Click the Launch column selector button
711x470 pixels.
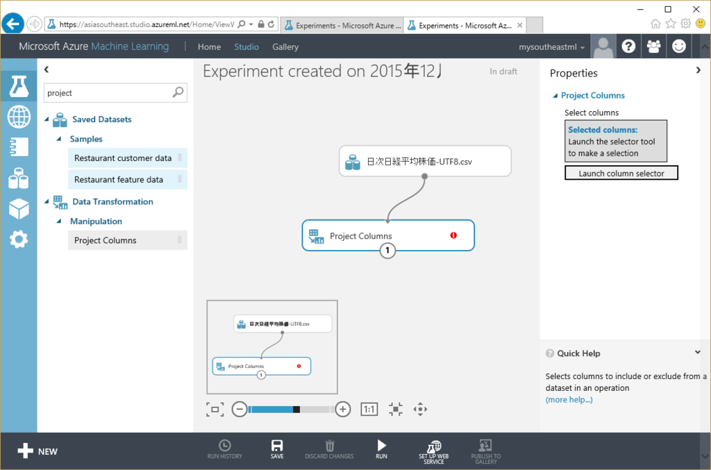click(x=621, y=173)
